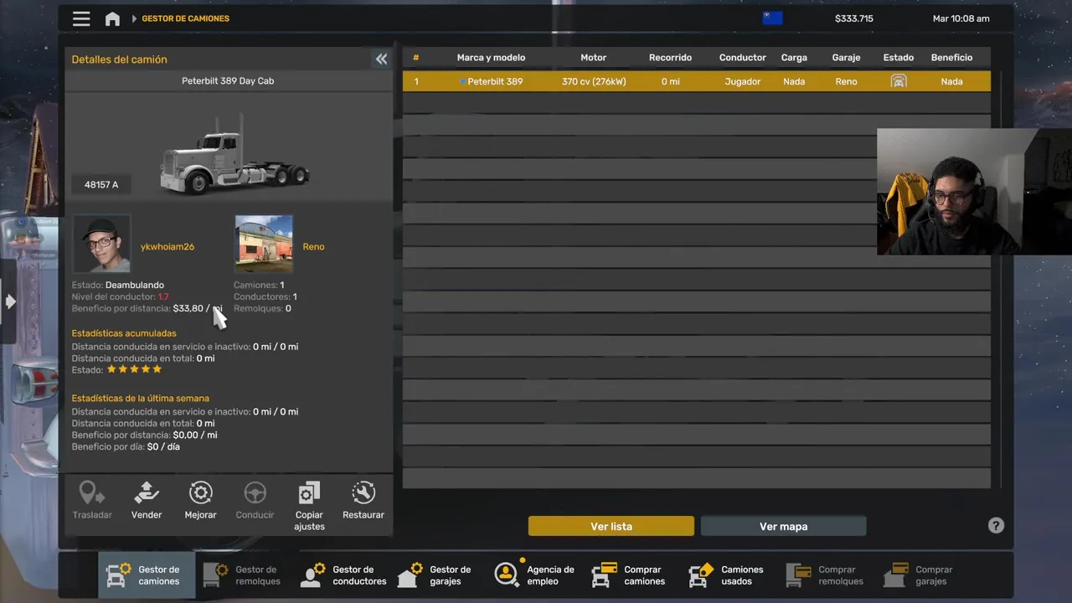Open the hamburger main menu

pos(81,18)
